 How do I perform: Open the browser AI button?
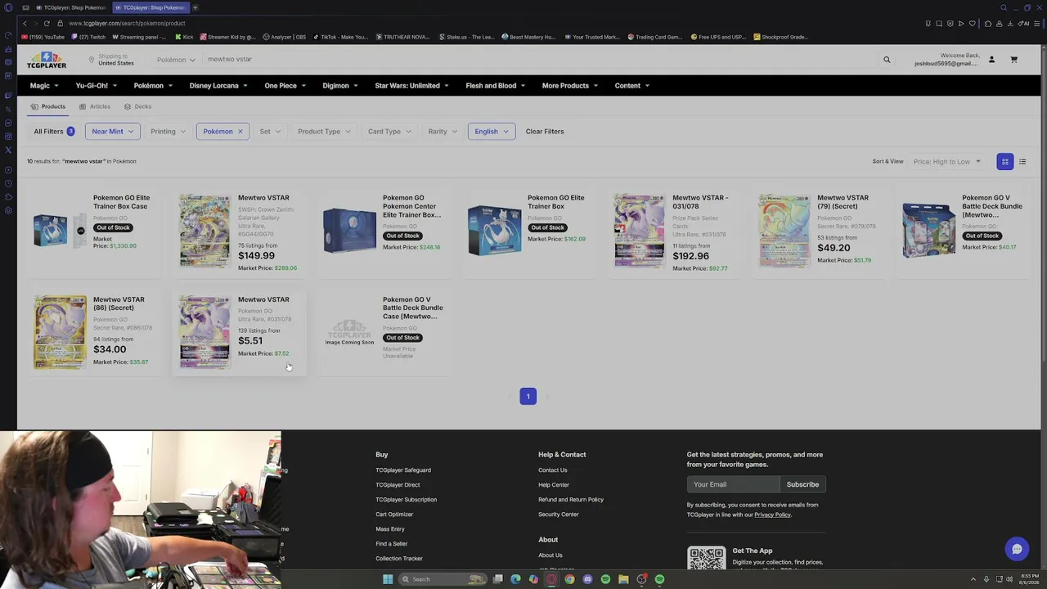point(1023,23)
